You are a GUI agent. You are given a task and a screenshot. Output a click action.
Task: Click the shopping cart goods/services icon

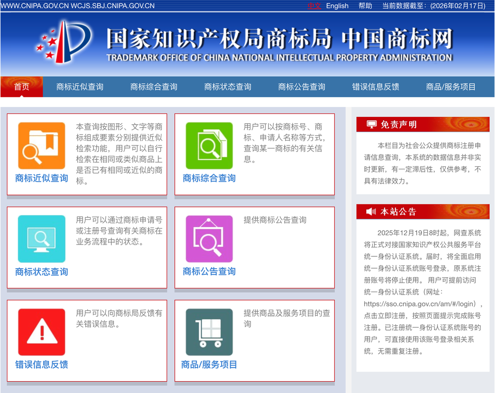tap(209, 332)
